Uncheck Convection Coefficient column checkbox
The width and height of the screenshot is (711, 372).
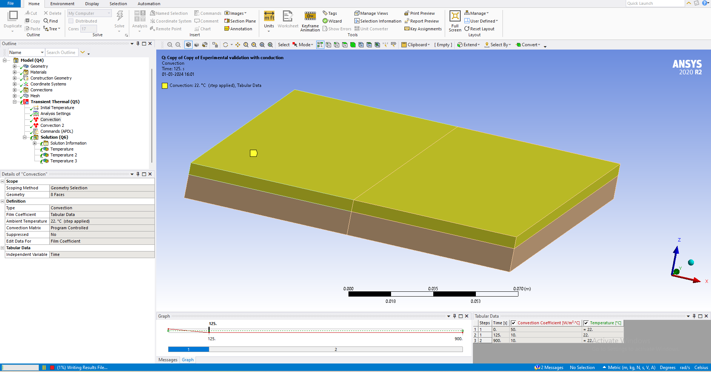tap(513, 323)
